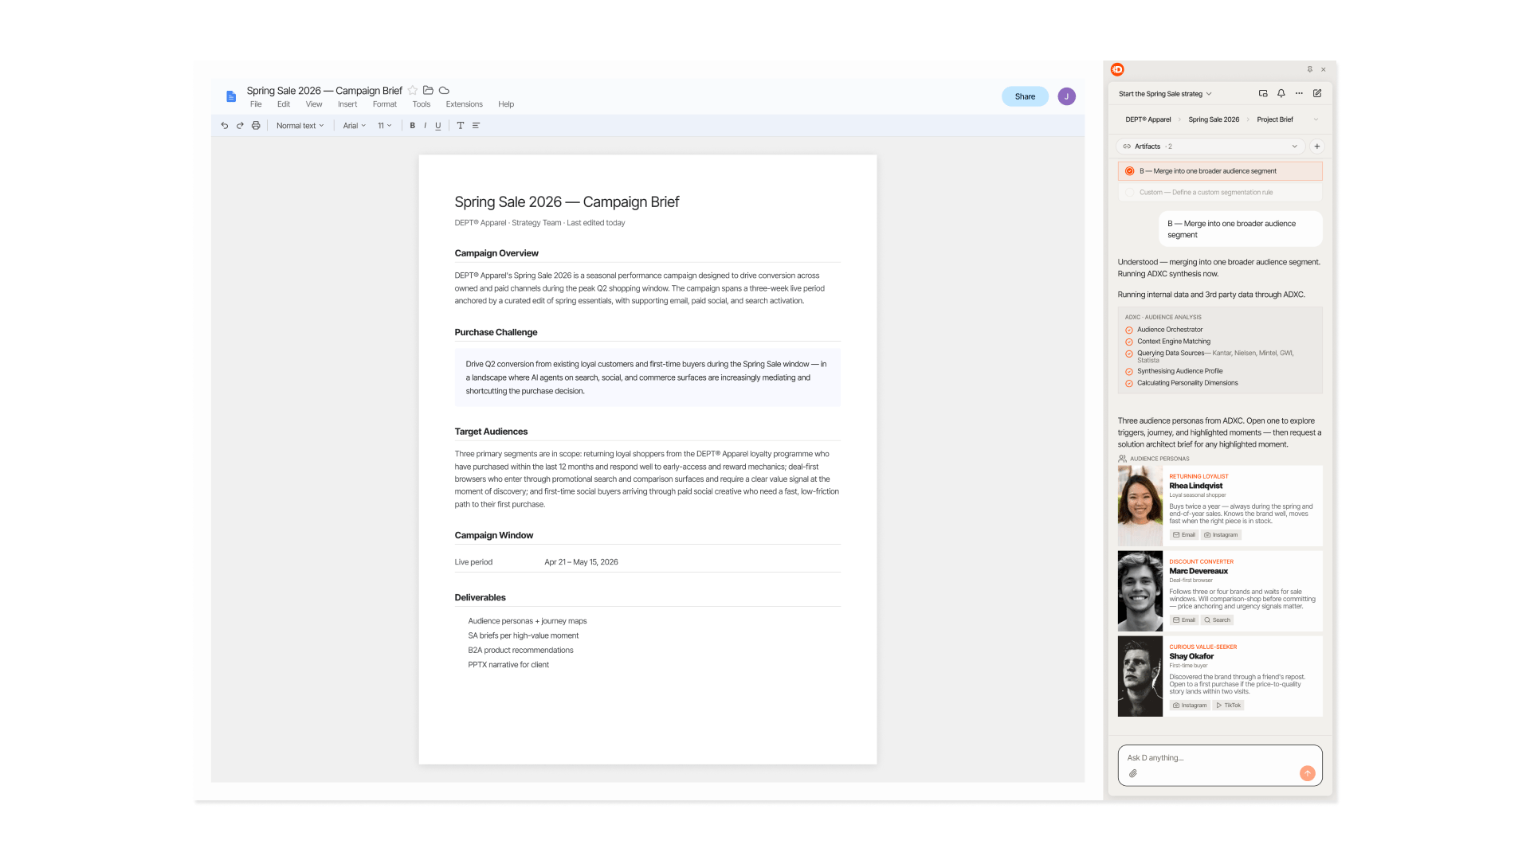Open the Tools menu
The height and width of the screenshot is (860, 1530).
422,104
